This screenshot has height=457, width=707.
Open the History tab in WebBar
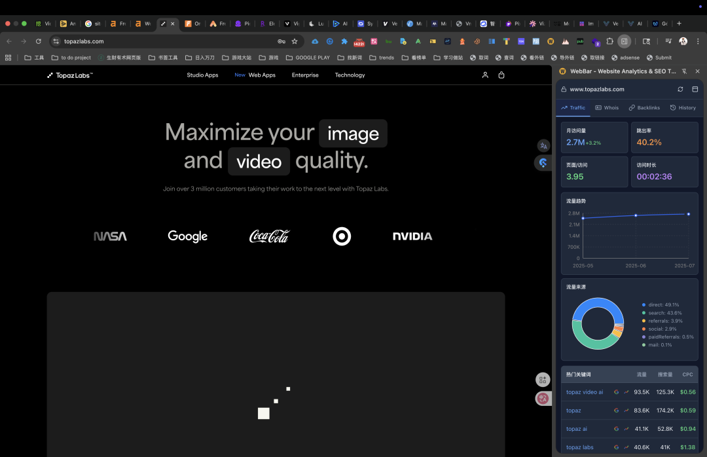tap(683, 108)
